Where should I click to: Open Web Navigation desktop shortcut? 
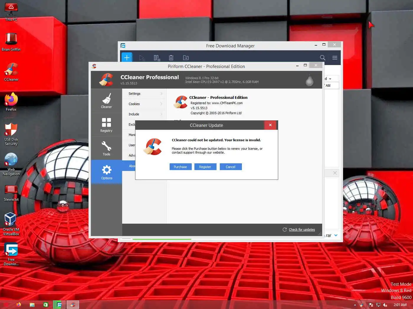[11, 164]
